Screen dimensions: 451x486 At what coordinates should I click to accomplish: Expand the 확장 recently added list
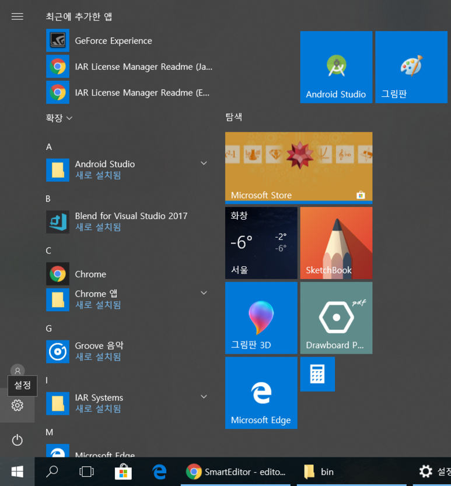(59, 118)
